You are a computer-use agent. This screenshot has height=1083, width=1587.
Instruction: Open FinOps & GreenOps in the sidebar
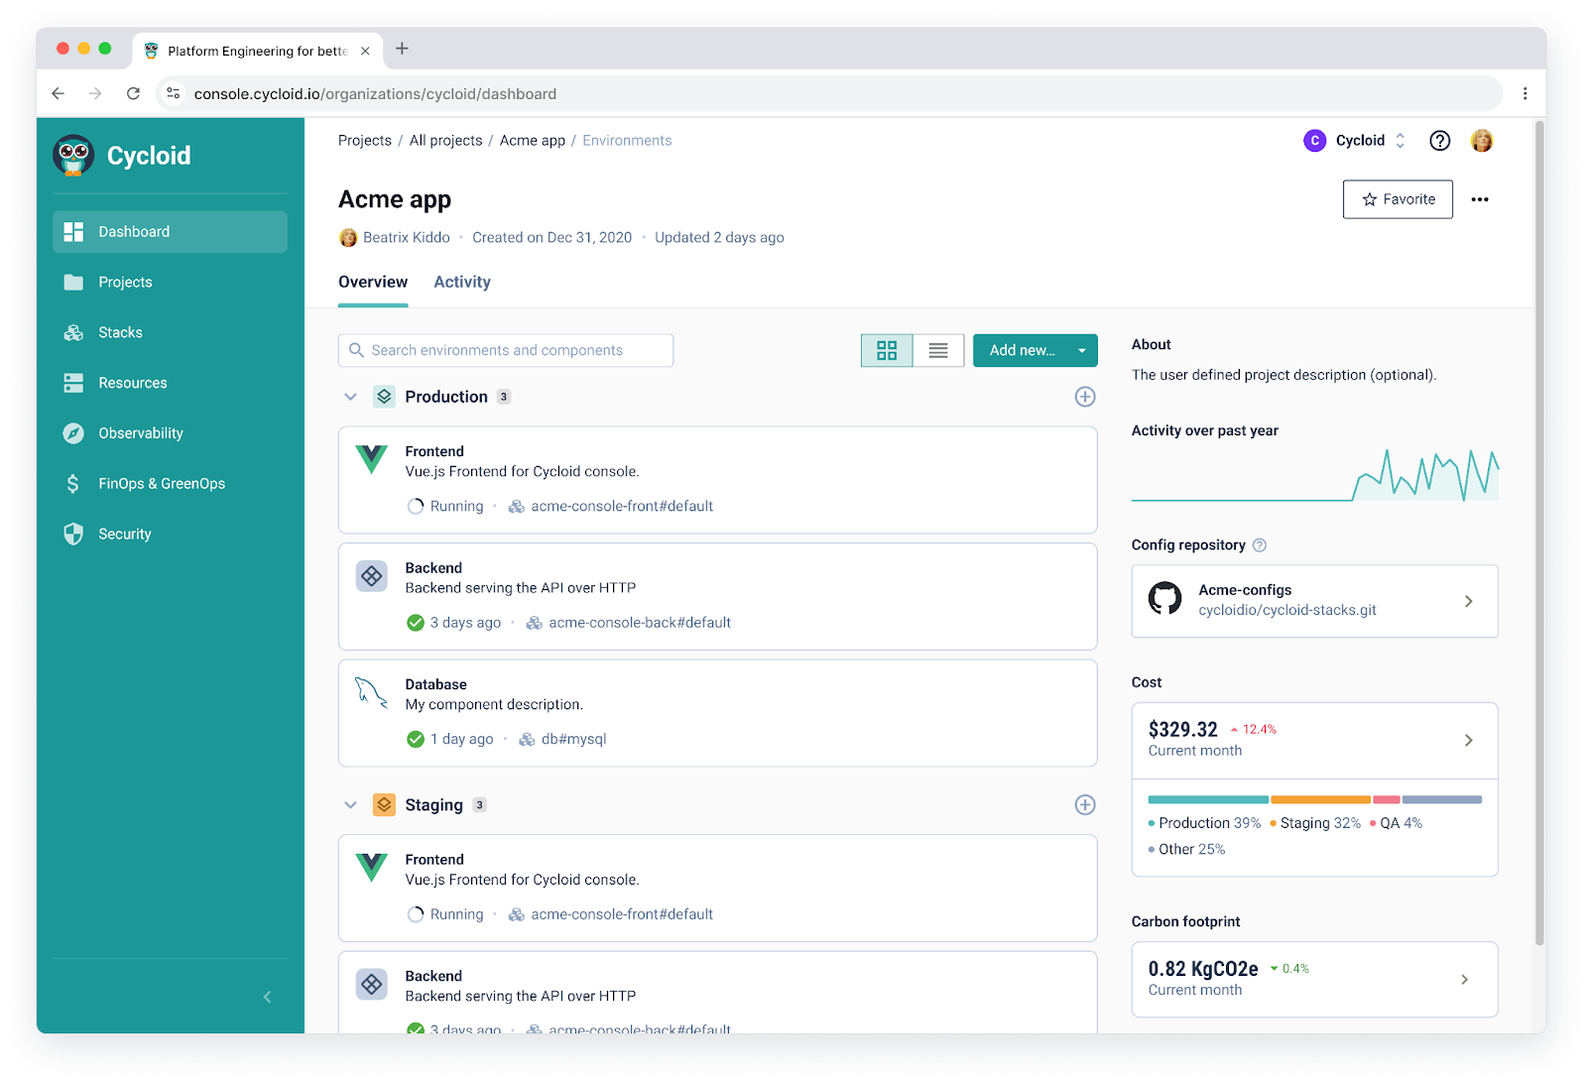click(x=161, y=484)
